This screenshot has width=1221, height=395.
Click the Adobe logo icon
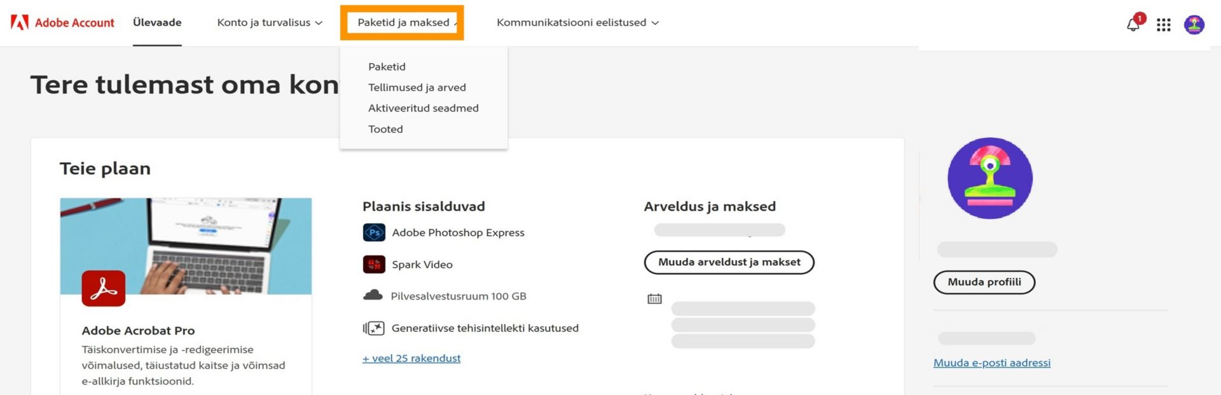20,23
